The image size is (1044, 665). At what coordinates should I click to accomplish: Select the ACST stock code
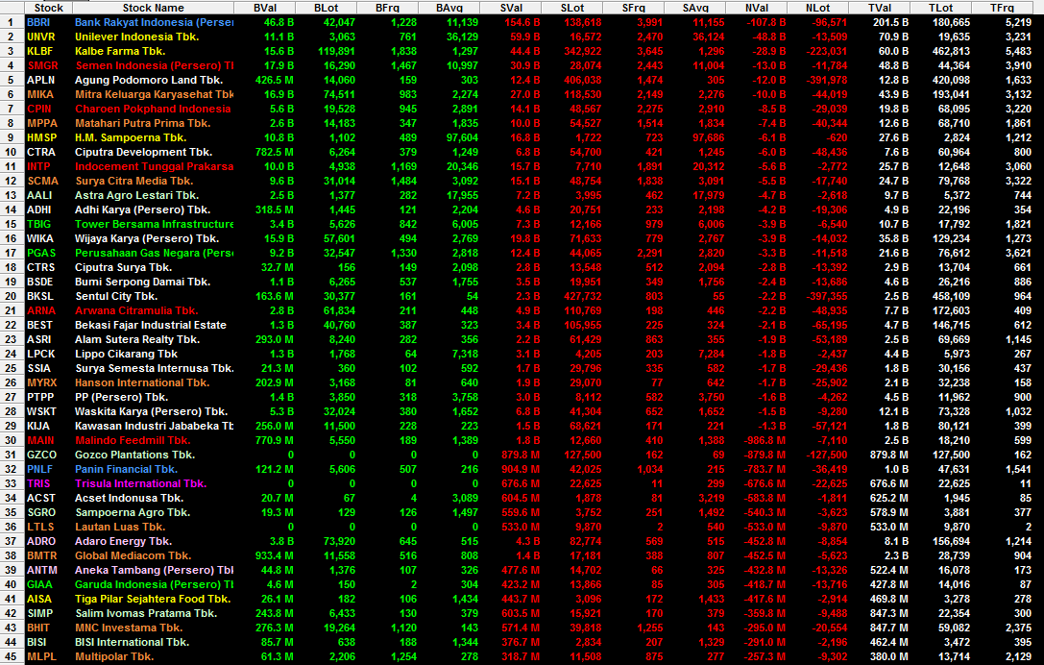click(40, 499)
